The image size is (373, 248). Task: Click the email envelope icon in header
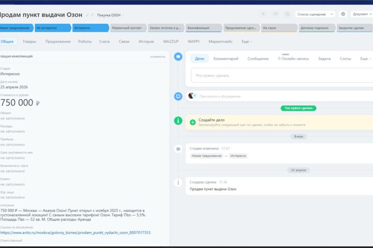(x=276, y=14)
